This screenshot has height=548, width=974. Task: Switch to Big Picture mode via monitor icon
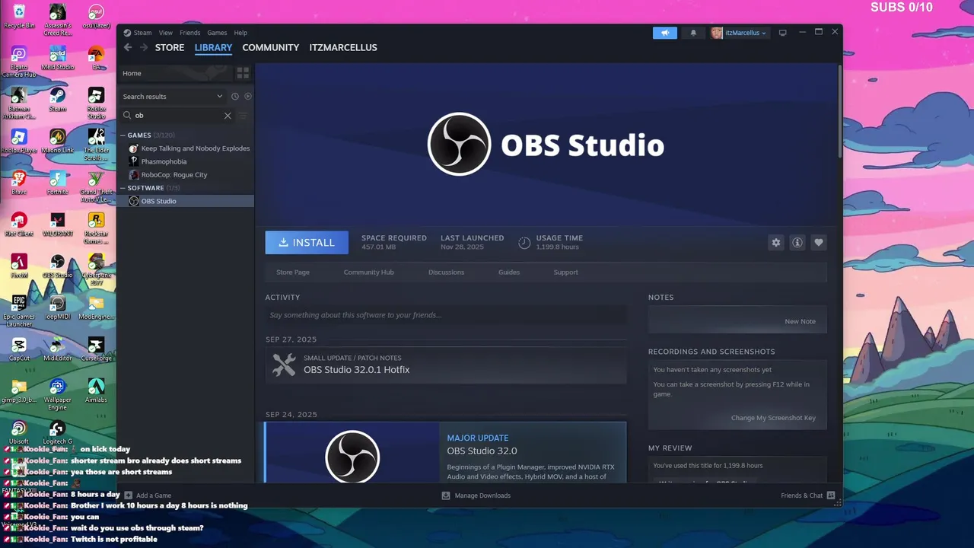(x=782, y=33)
